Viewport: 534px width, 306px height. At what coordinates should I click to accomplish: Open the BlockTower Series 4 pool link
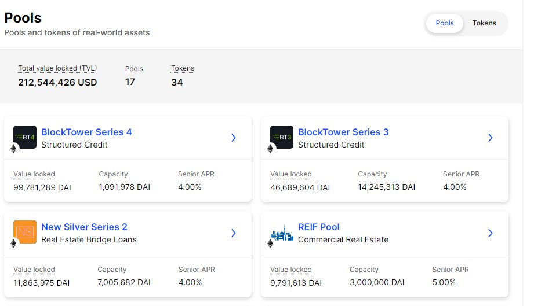click(x=86, y=132)
